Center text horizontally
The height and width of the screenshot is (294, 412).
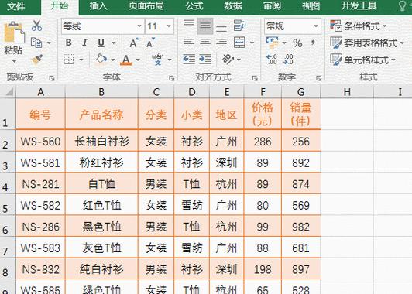pos(205,43)
